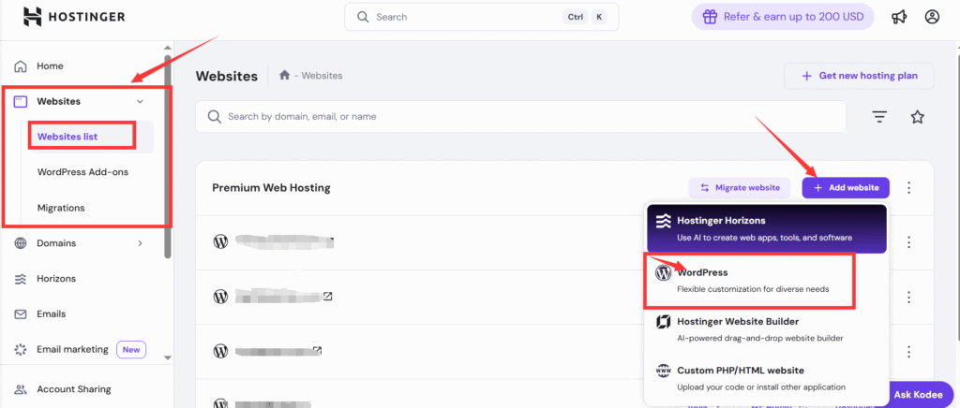Expand the Domains sidebar section
Image resolution: width=960 pixels, height=408 pixels.
(x=140, y=243)
